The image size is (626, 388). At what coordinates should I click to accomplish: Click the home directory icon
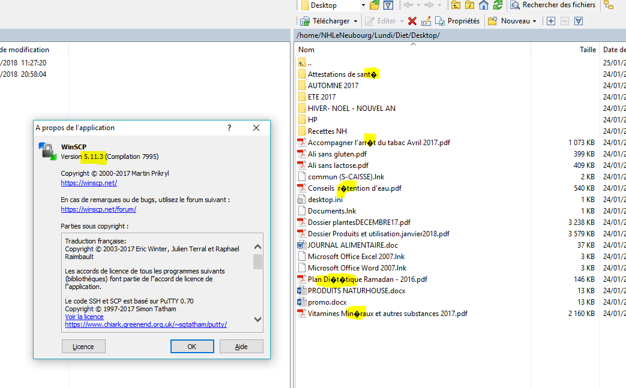click(484, 5)
